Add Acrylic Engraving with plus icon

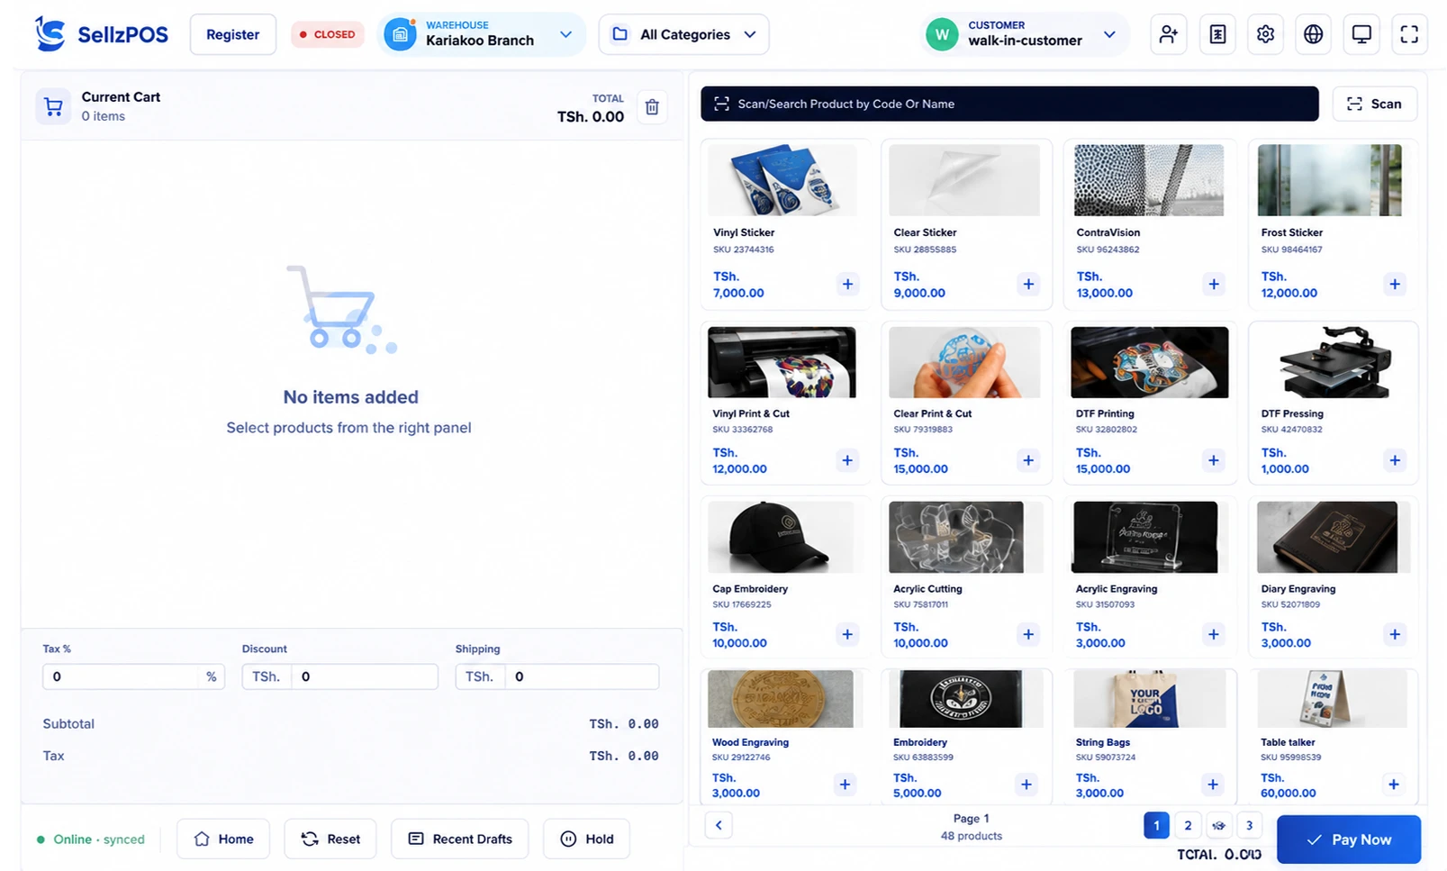tap(1214, 634)
